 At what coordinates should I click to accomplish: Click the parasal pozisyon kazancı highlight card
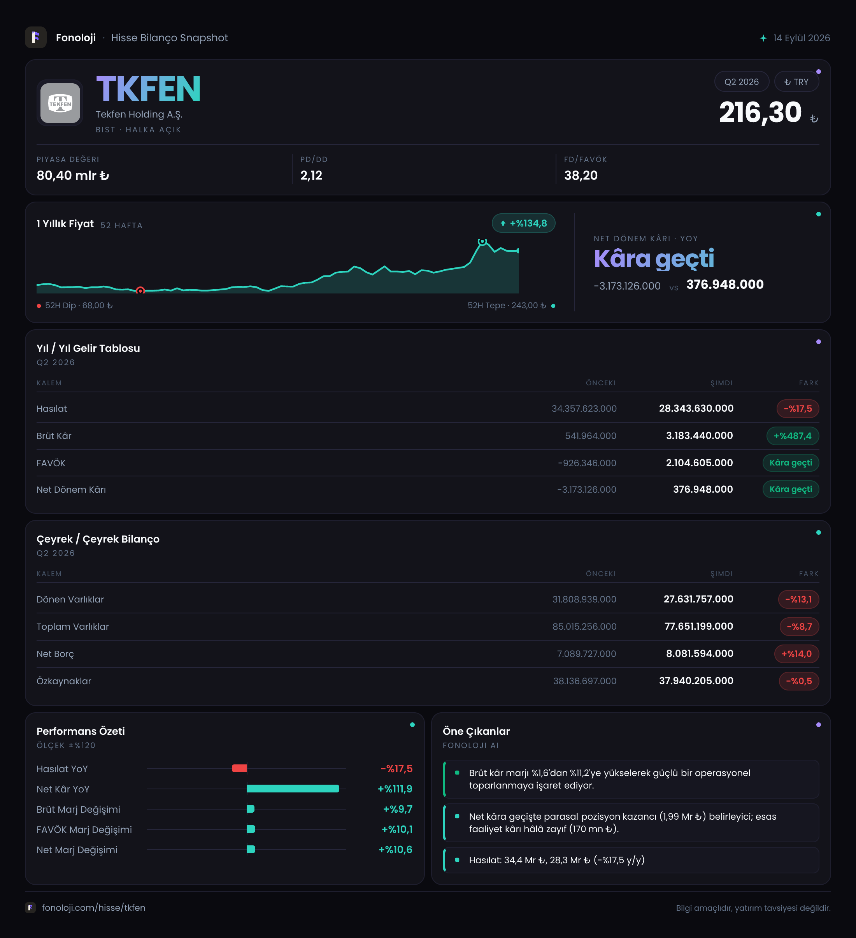pyautogui.click(x=631, y=823)
